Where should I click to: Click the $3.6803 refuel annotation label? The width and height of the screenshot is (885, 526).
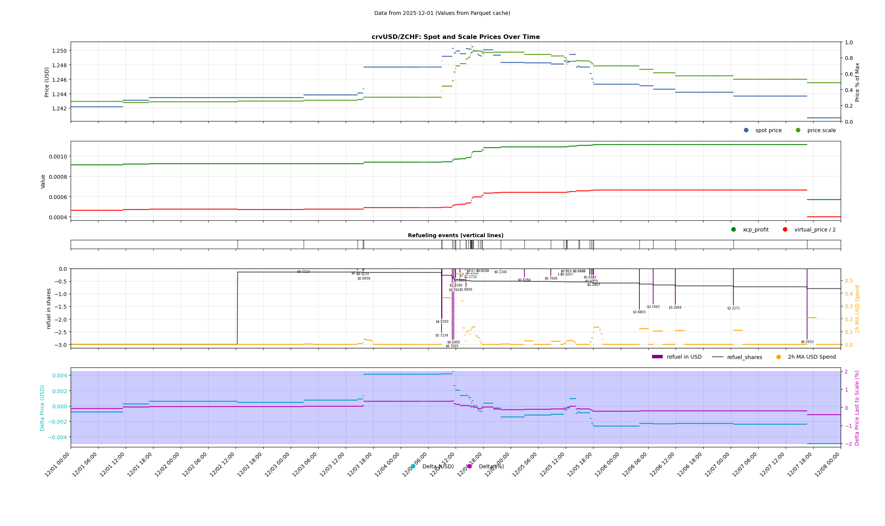pyautogui.click(x=639, y=312)
